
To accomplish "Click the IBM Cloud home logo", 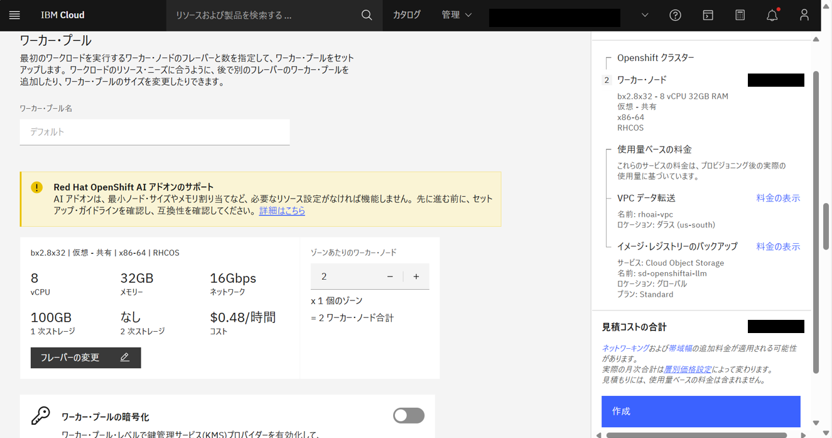I will [63, 15].
